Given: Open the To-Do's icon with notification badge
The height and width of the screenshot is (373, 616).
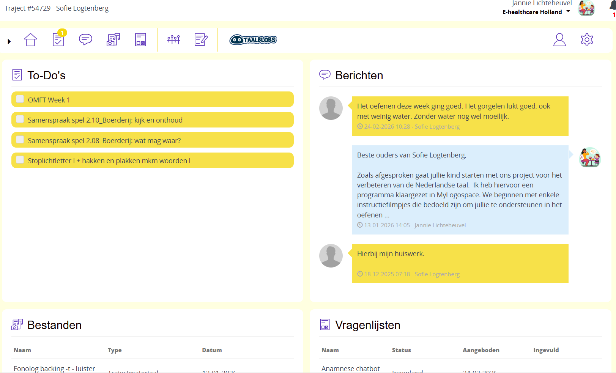Looking at the screenshot, I should coord(58,39).
